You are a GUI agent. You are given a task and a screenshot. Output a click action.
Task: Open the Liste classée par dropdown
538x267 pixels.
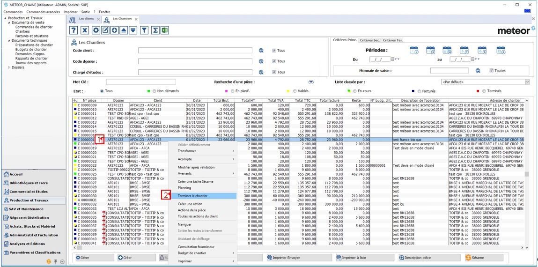[527, 82]
